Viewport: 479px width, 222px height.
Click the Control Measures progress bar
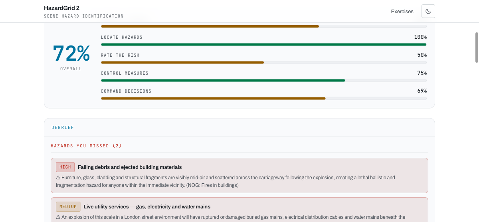pos(263,80)
